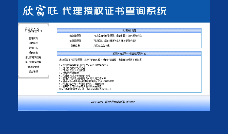Click description 可以修改 添加 删除学生
Viewport: 228px width, 134px height.
pyautogui.click(x=115, y=41)
